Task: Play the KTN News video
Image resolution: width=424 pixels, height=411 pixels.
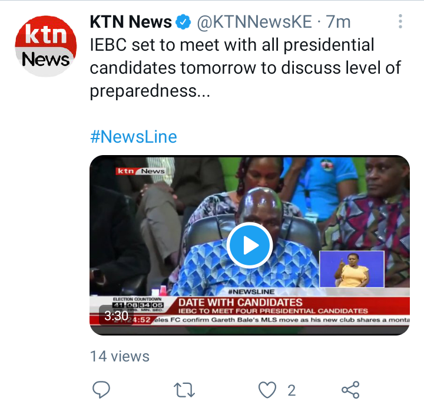Action: pos(249,245)
